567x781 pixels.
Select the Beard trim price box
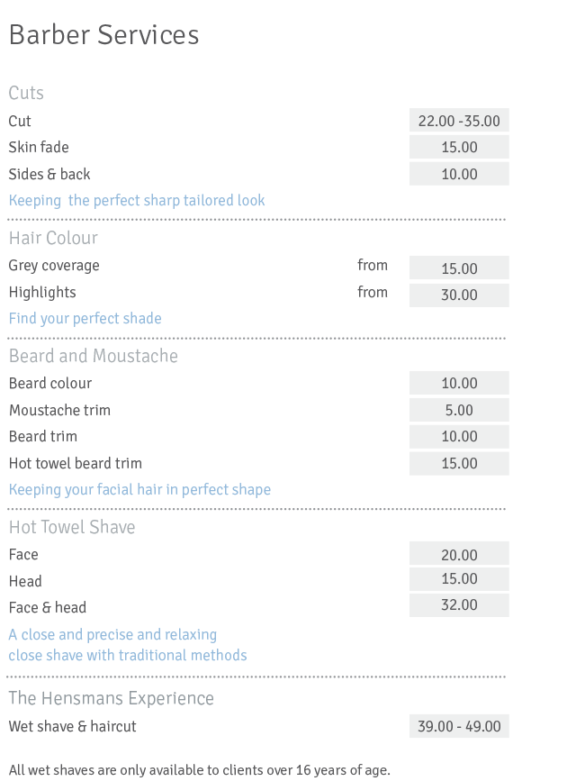coord(459,436)
